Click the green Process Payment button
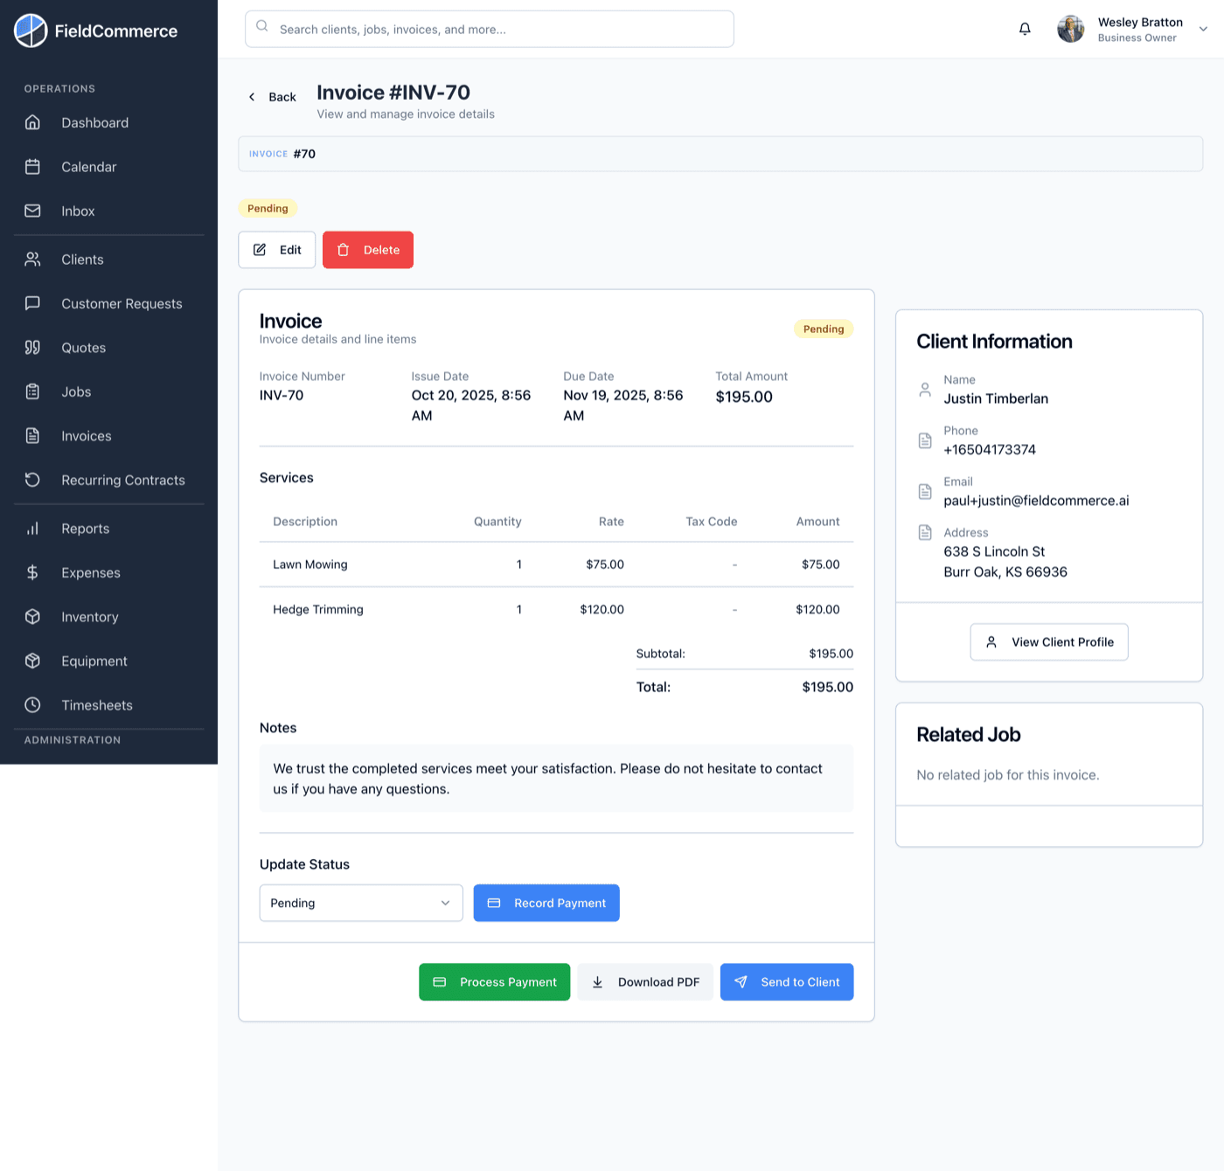 coord(494,981)
